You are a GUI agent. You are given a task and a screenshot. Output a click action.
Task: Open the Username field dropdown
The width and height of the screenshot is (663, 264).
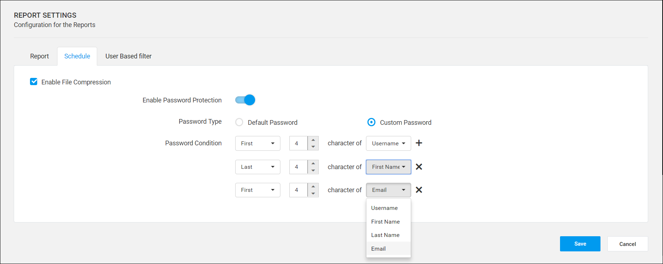[388, 143]
